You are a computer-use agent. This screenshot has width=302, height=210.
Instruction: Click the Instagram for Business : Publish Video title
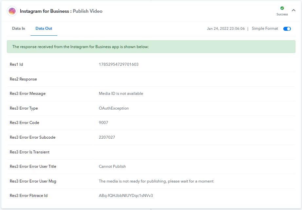click(x=61, y=11)
